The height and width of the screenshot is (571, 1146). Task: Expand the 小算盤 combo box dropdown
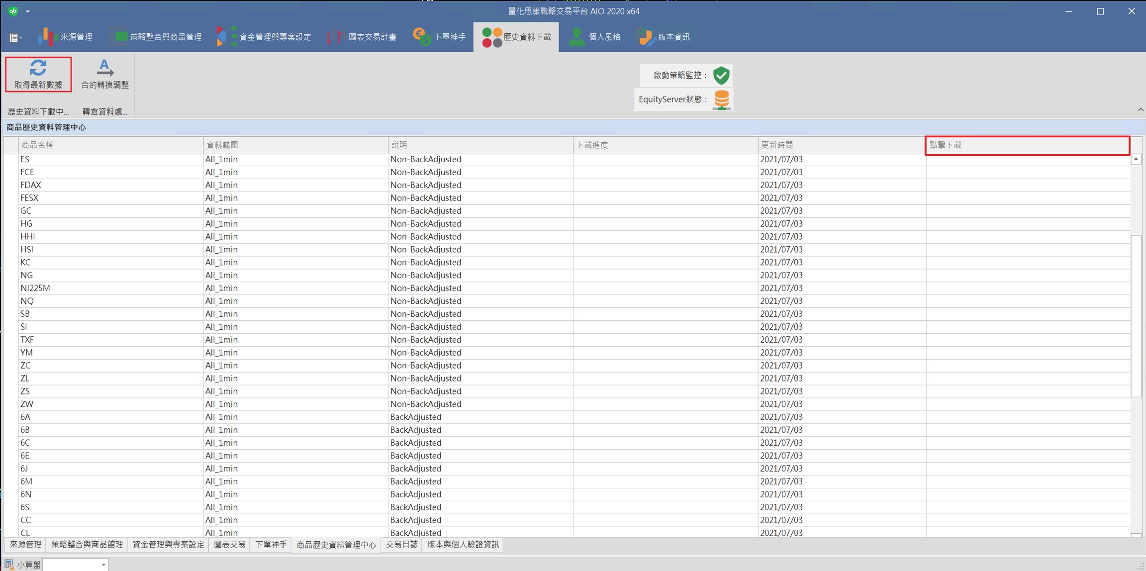(103, 565)
